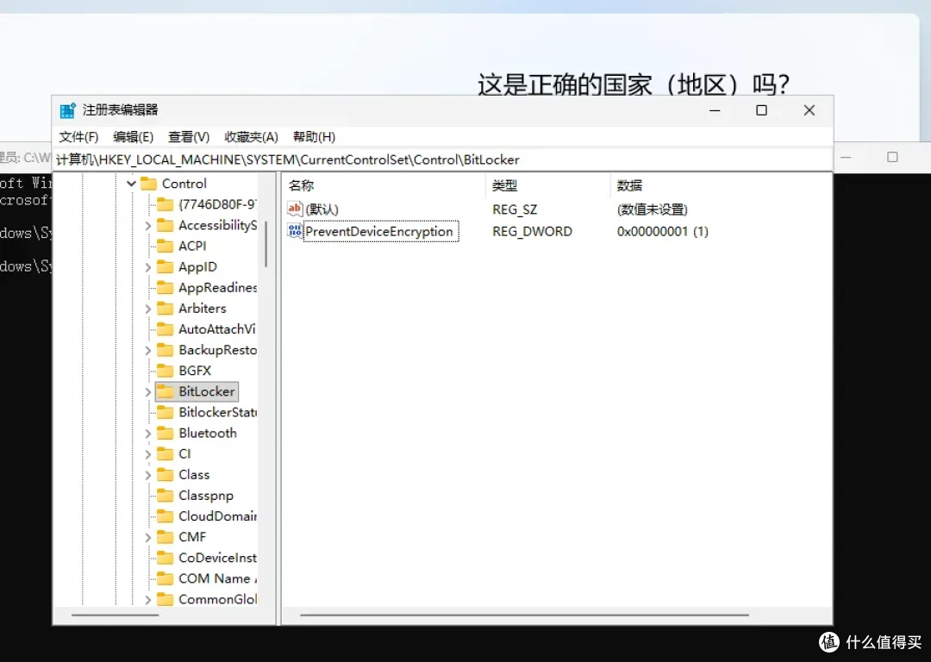Viewport: 931px width, 662px height.
Task: Select the PreventDeviceEncryption value name
Action: pyautogui.click(x=378, y=232)
